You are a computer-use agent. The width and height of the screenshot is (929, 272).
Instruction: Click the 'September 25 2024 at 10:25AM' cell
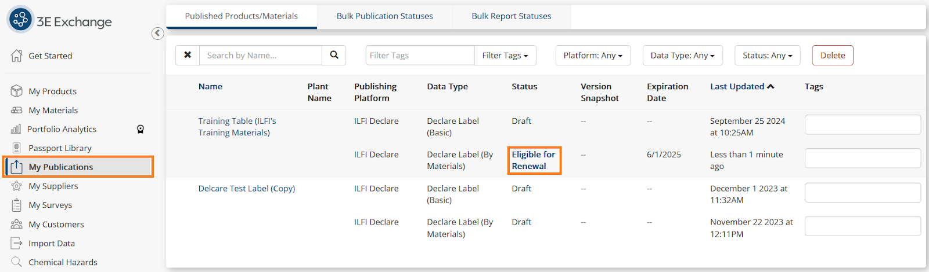[x=747, y=127]
